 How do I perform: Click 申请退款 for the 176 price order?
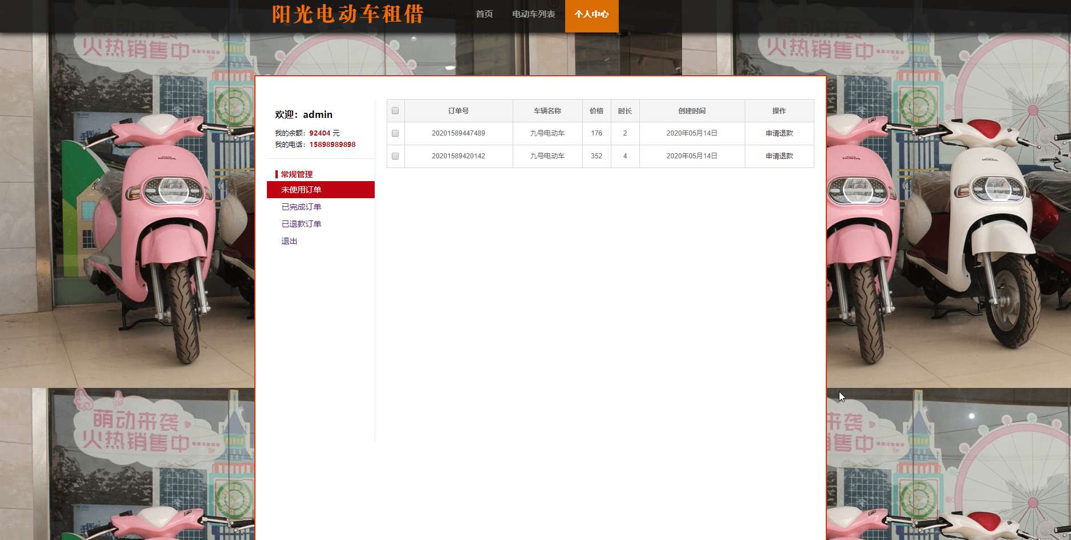pyautogui.click(x=779, y=133)
